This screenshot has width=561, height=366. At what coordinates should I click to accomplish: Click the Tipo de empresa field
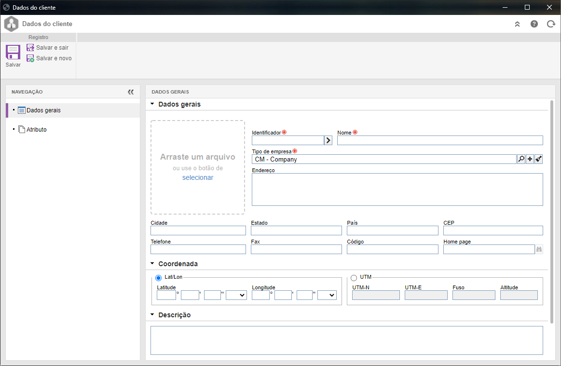384,159
